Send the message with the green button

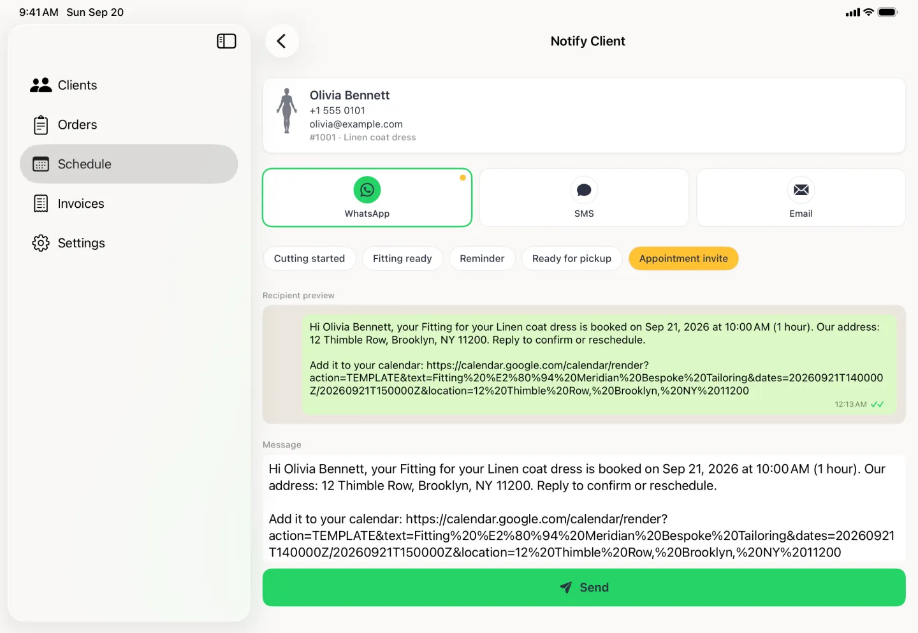[x=584, y=588]
